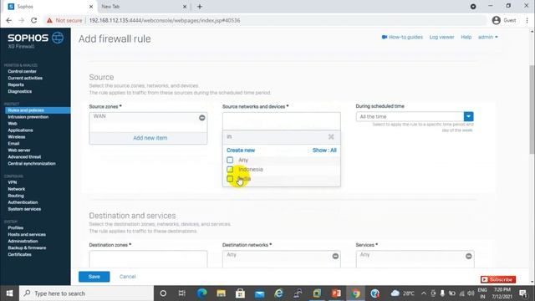Open Certificates page
Image resolution: width=535 pixels, height=301 pixels.
[x=19, y=254]
